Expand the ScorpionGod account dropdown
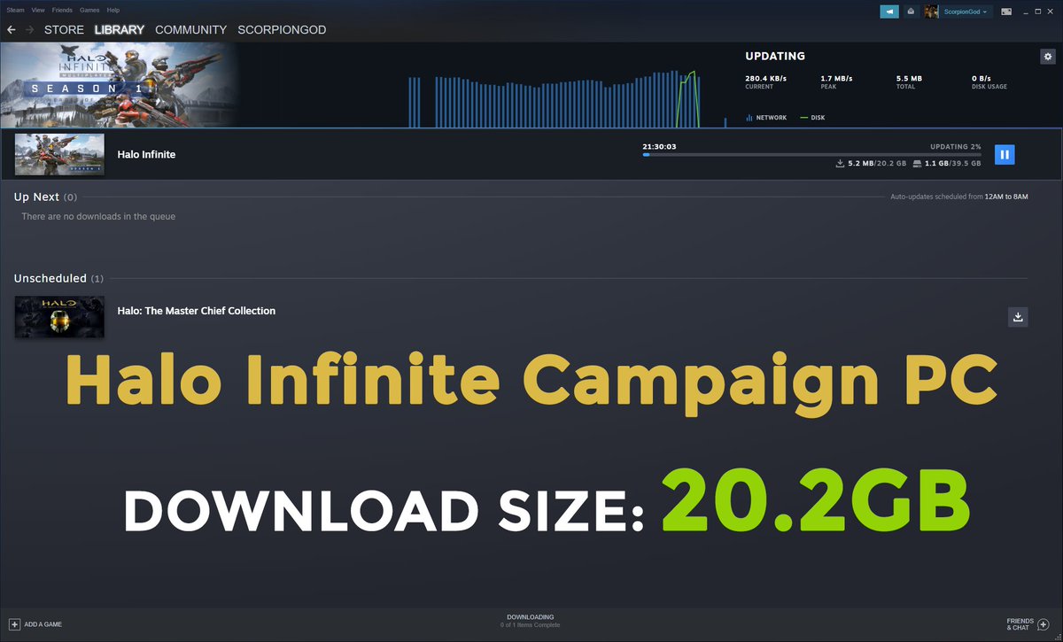Image resolution: width=1063 pixels, height=642 pixels. coord(967,12)
